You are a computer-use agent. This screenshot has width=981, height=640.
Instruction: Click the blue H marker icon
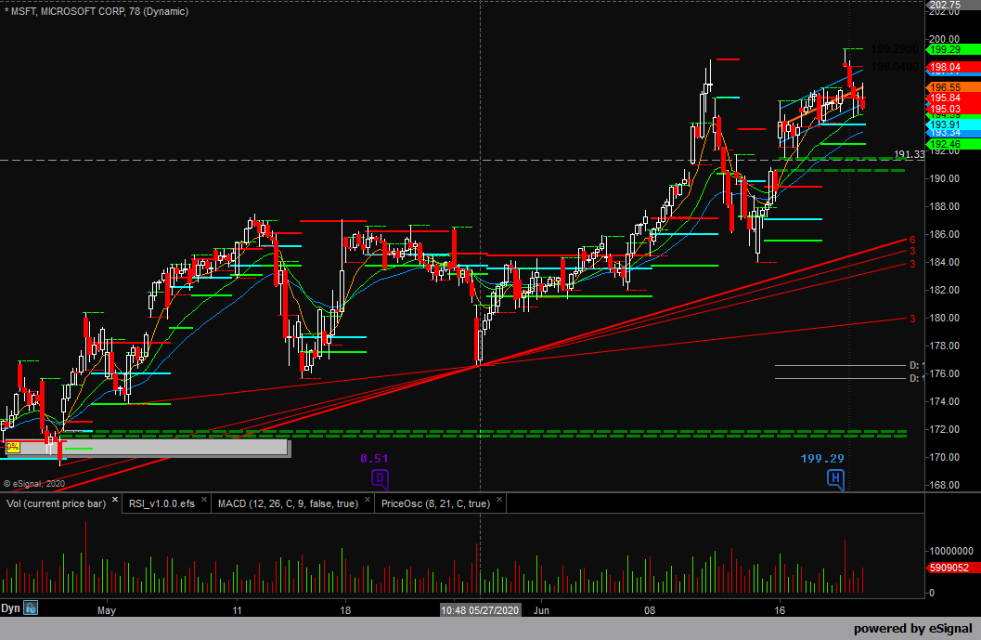(836, 479)
